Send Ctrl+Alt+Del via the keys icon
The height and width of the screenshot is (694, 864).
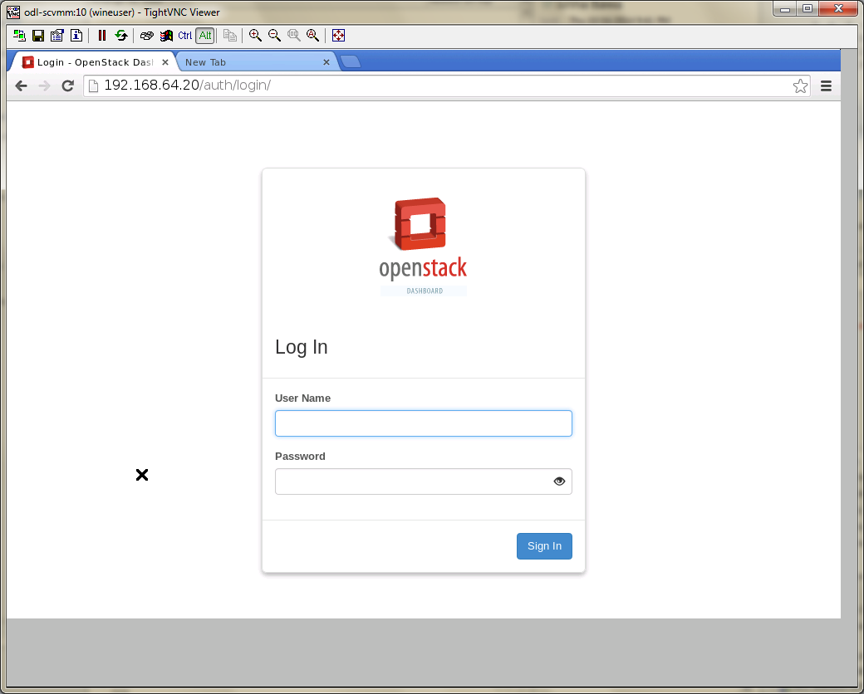tap(146, 36)
